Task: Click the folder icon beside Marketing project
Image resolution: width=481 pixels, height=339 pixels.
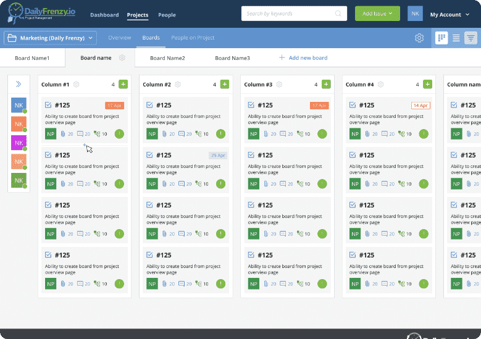Action: click(12, 38)
